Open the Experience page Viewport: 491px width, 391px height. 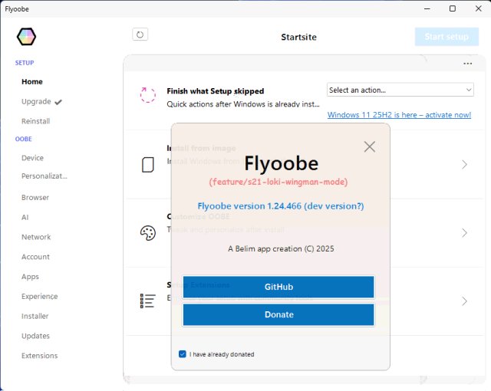pos(39,297)
